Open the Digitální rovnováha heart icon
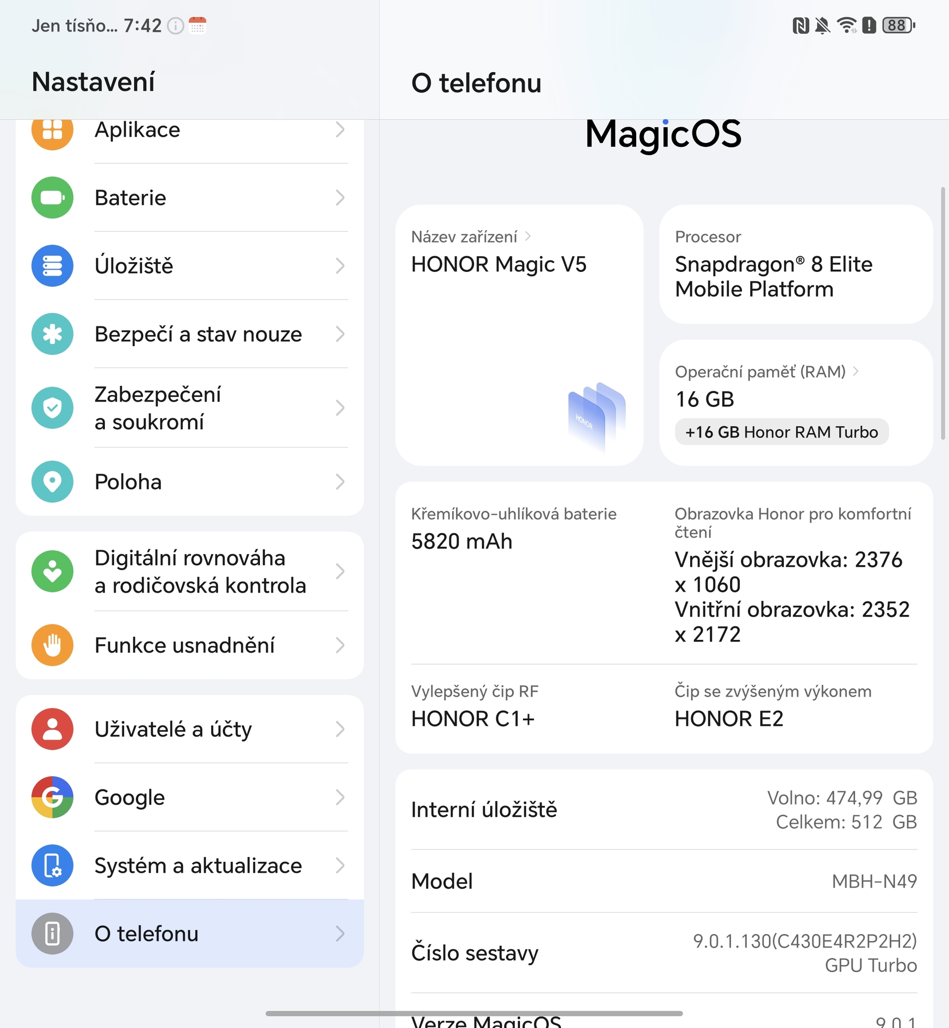This screenshot has height=1028, width=949. (x=52, y=571)
